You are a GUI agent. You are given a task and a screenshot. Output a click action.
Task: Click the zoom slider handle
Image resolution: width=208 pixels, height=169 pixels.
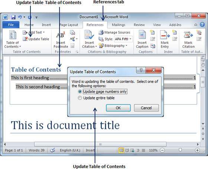(180, 150)
